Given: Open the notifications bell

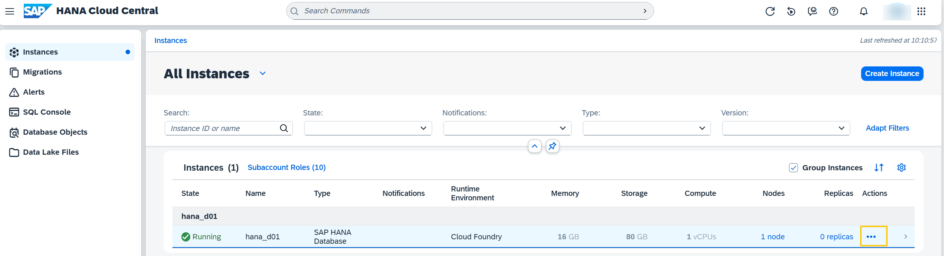Looking at the screenshot, I should [864, 11].
